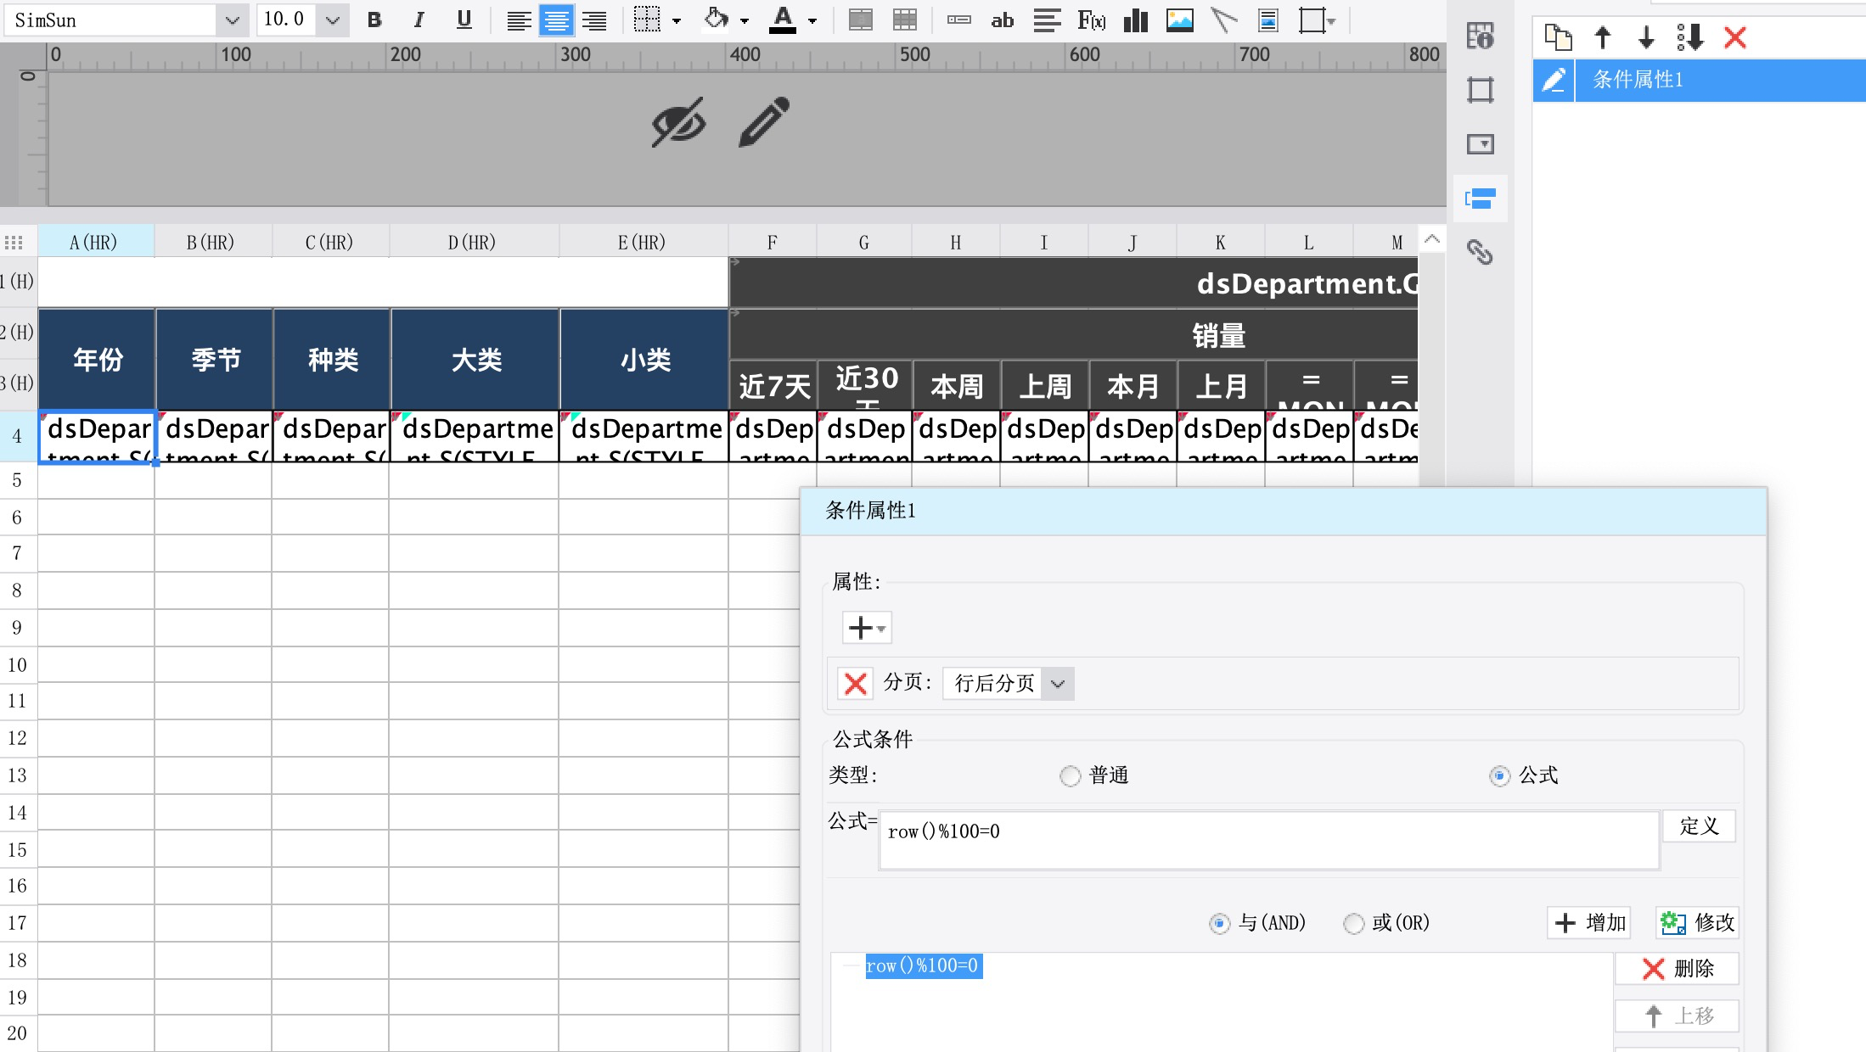
Task: Open the conditional attributes sidebar tab
Action: coord(1480,199)
